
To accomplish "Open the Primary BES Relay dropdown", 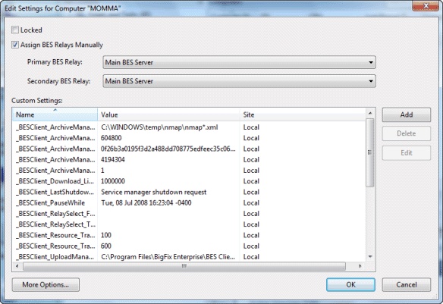I will click(x=239, y=62).
